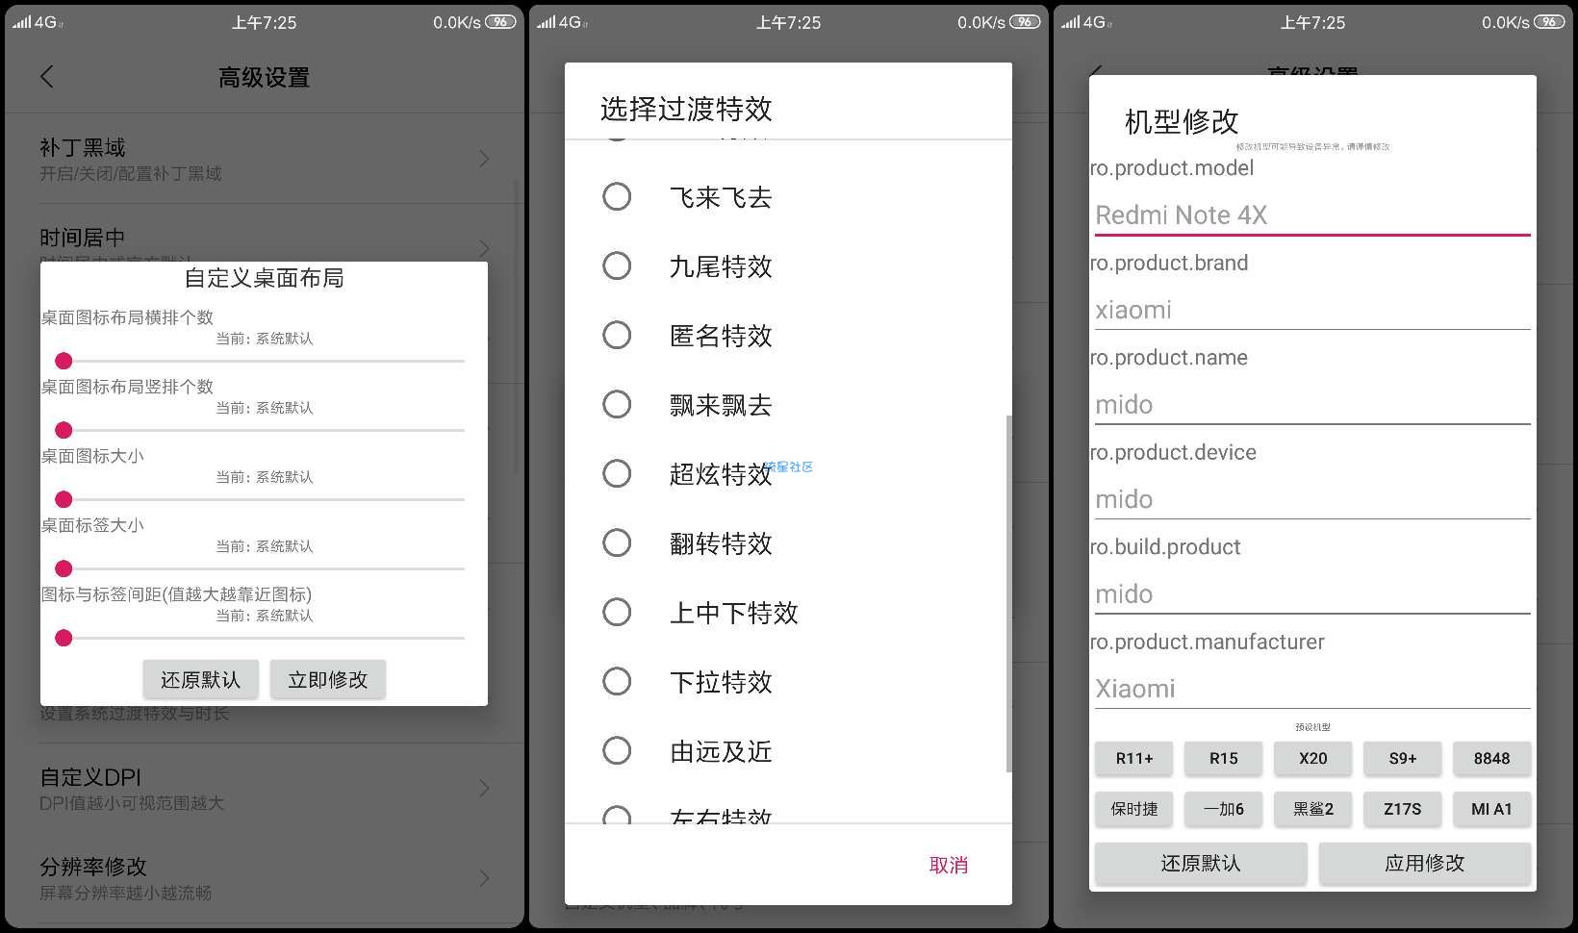Viewport: 1578px width, 933px height.
Task: Open 补丁黑域 settings chevron
Action: [484, 159]
